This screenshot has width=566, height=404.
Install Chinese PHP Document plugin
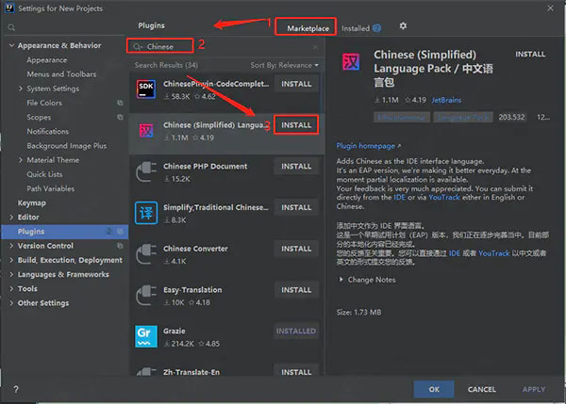(296, 166)
